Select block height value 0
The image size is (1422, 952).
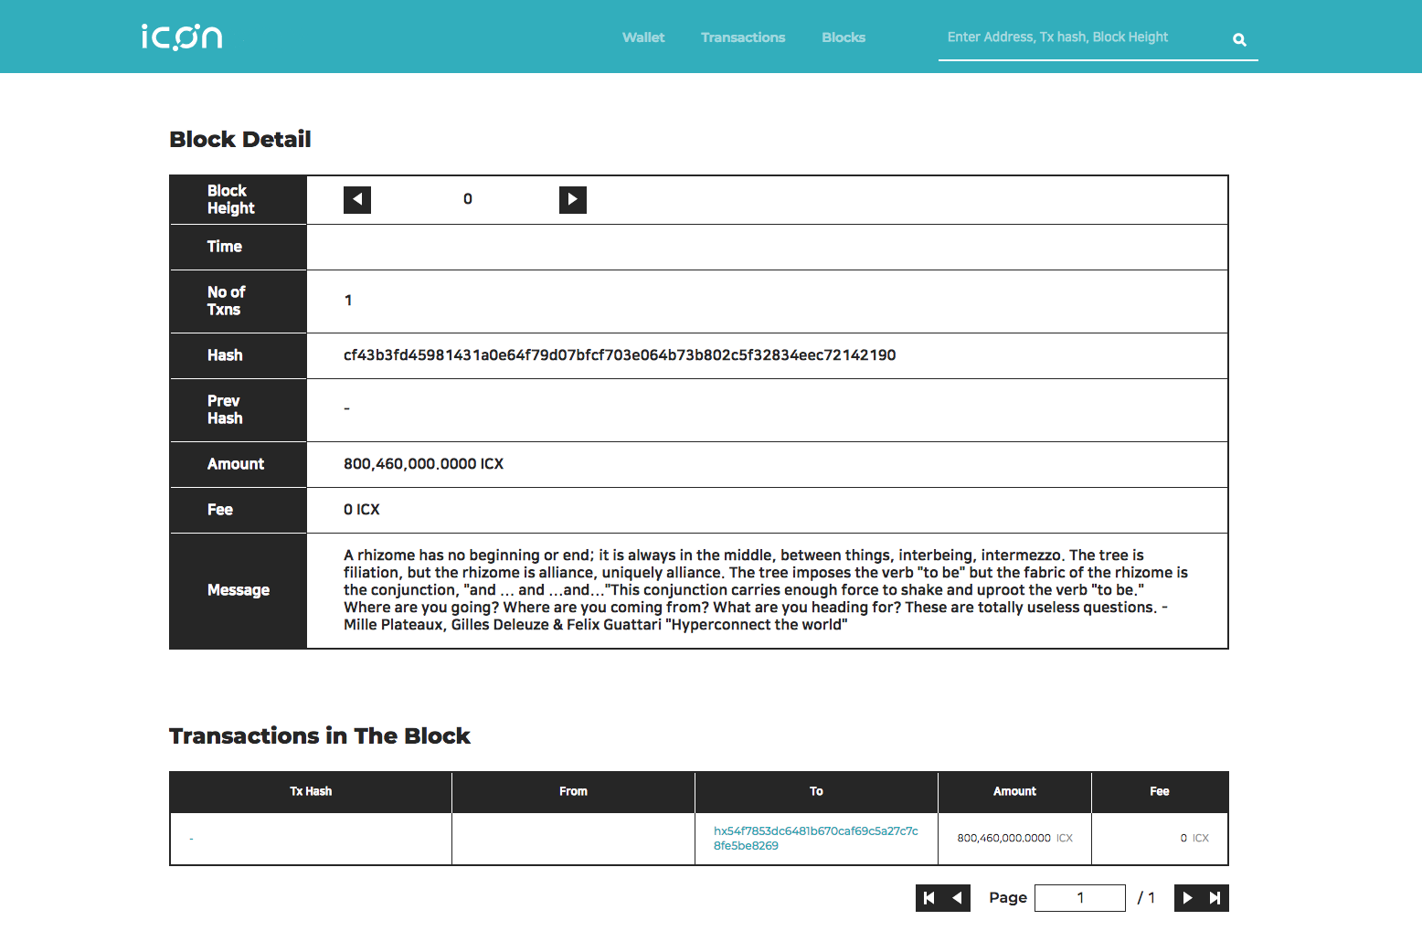pos(468,199)
